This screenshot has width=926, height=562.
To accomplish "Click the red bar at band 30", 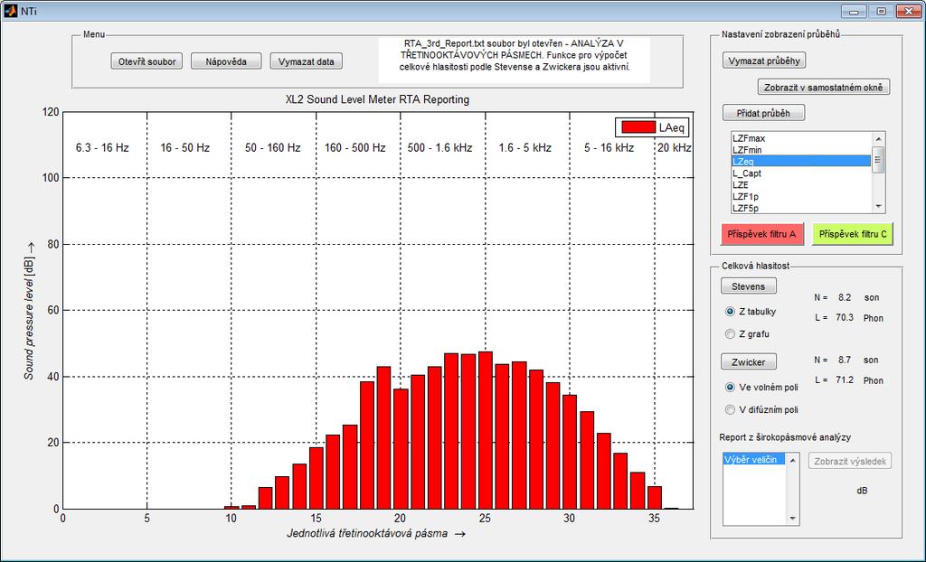I will [570, 452].
